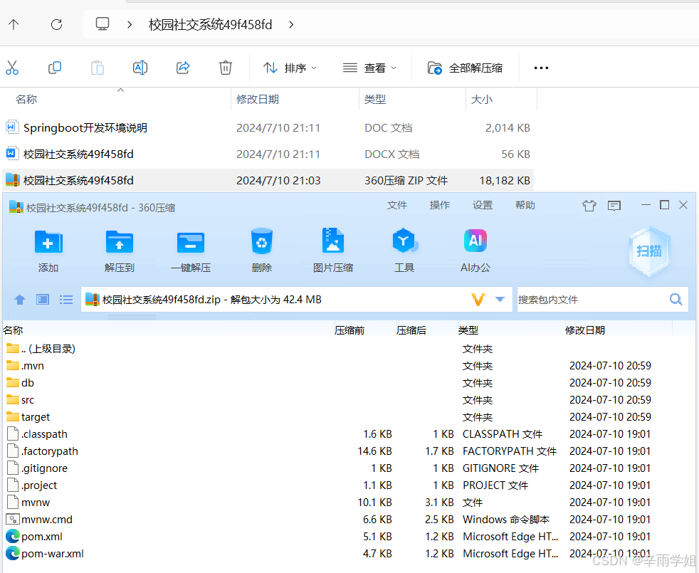Sort archive list by 压缩前 column
This screenshot has width=699, height=573.
click(349, 330)
